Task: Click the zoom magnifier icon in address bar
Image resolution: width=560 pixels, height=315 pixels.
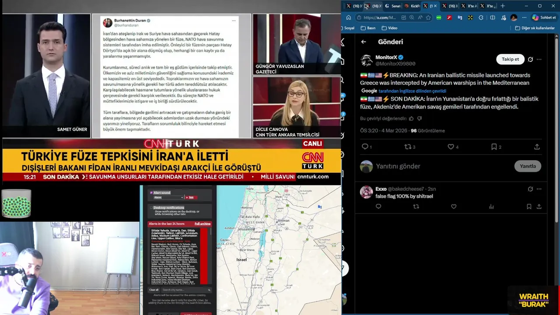Action: pos(412,17)
